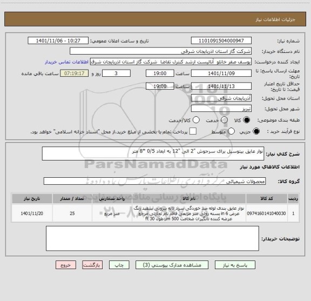Click the response deadline date 1401/11/09
Image resolution: width=311 pixels, height=301 pixels.
click(221, 73)
